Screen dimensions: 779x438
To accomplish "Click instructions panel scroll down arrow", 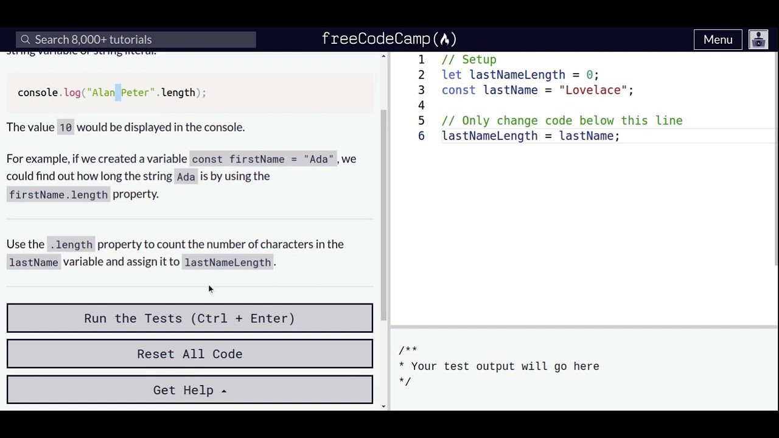I will click(x=383, y=406).
